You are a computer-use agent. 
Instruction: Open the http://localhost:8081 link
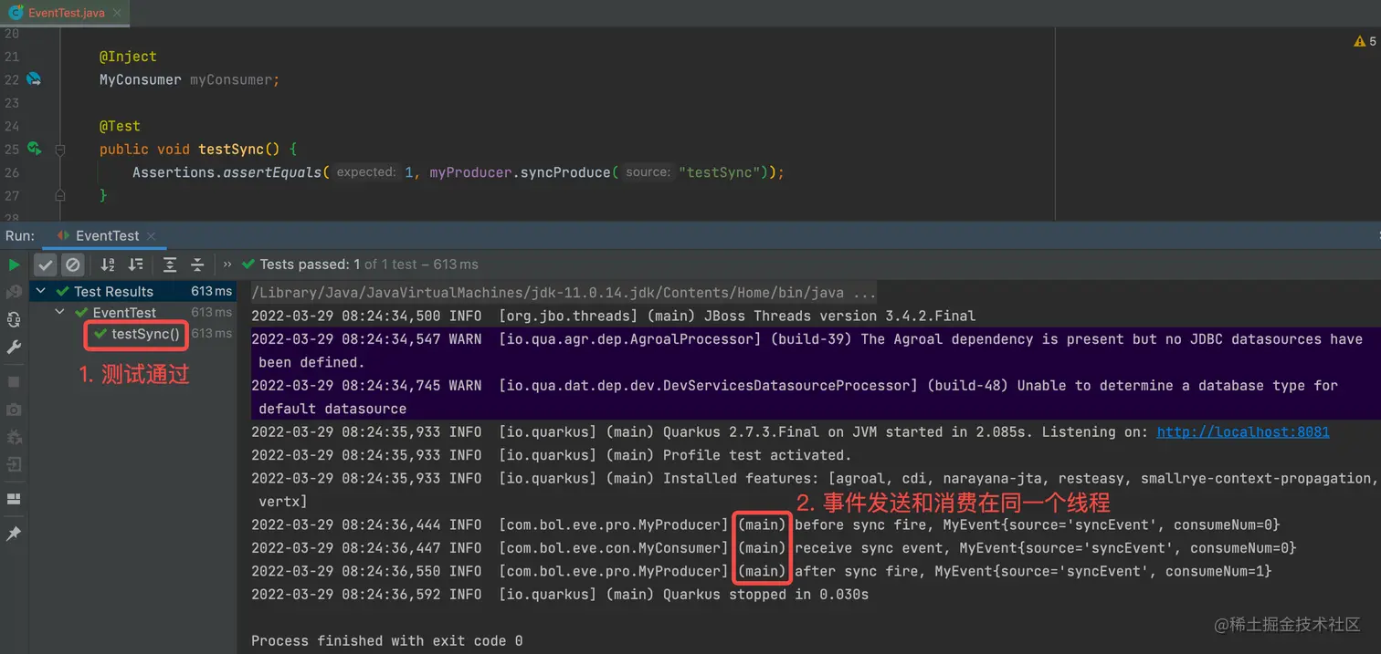[1243, 431]
